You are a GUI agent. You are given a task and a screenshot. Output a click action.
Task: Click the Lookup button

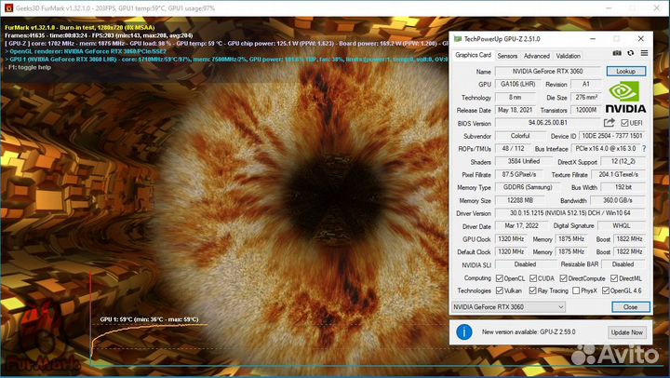coord(626,72)
